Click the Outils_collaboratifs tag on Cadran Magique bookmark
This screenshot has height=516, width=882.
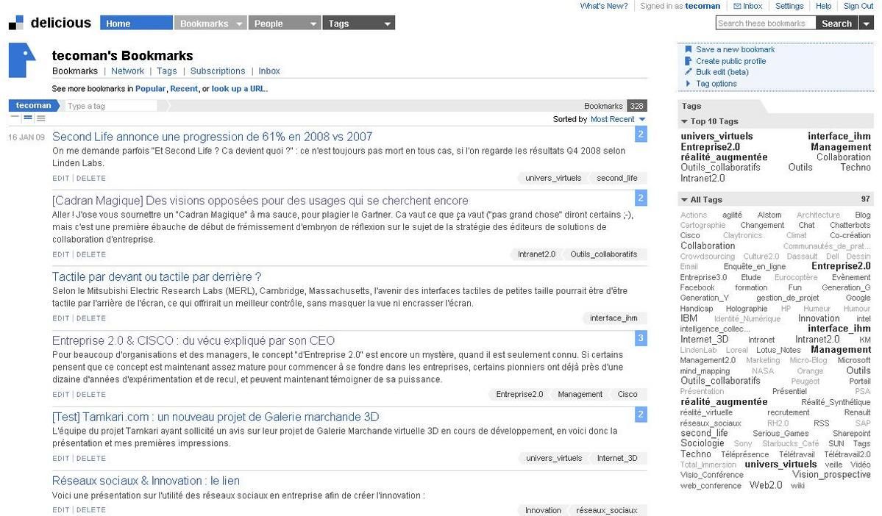coord(603,254)
